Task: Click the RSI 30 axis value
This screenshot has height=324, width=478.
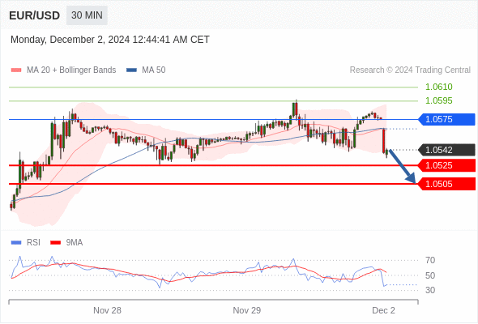Action: (x=430, y=290)
